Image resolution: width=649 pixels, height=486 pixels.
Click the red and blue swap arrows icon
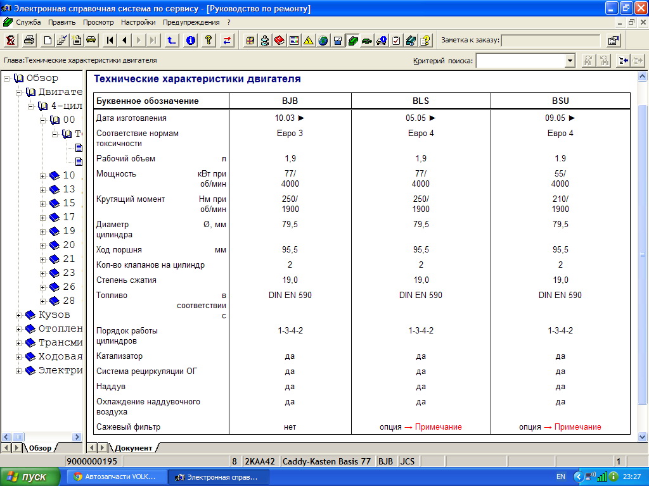pos(228,40)
